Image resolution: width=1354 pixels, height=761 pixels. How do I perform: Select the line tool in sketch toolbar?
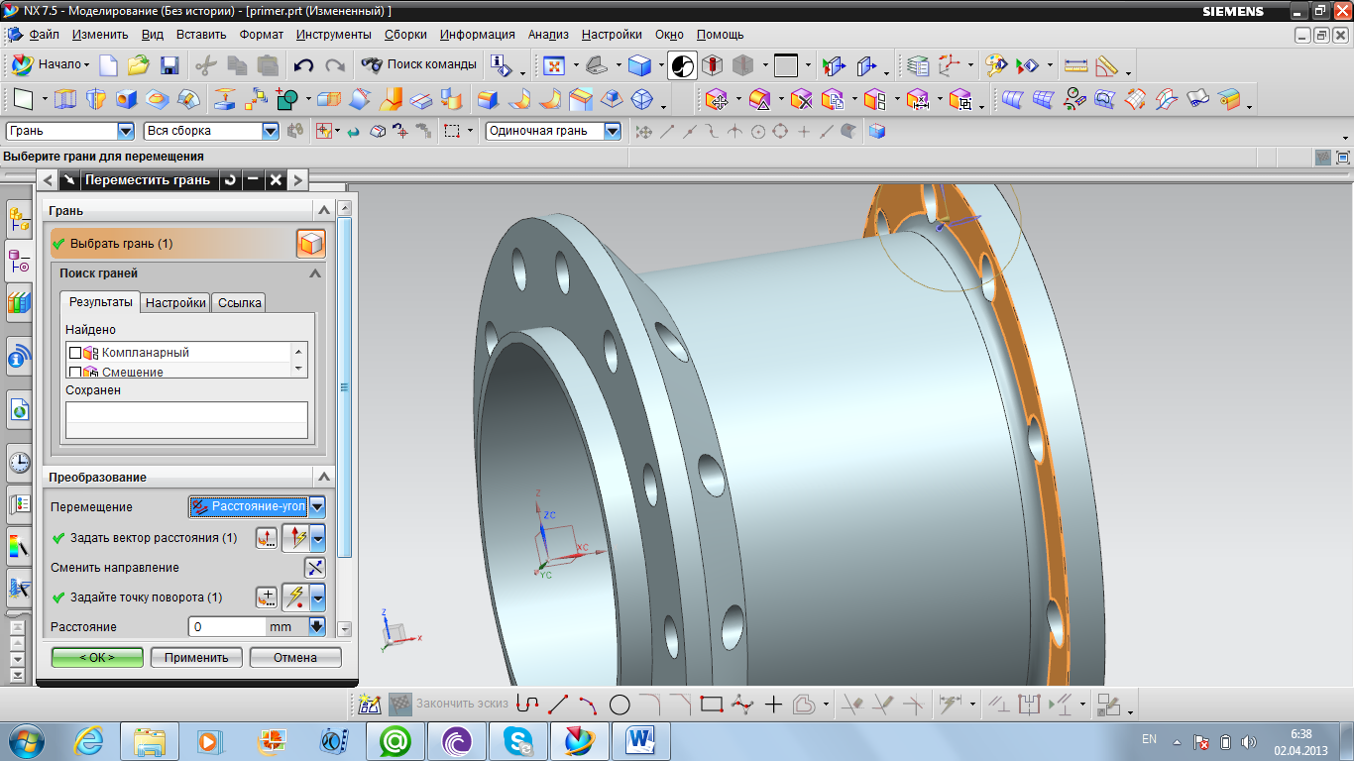click(558, 705)
